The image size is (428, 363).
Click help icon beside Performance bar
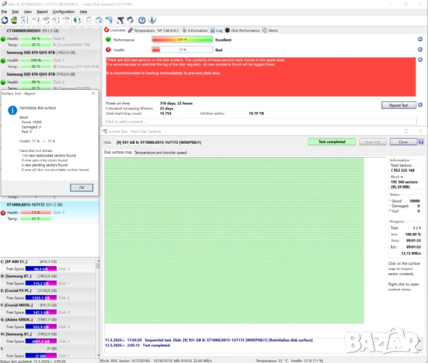pos(420,39)
